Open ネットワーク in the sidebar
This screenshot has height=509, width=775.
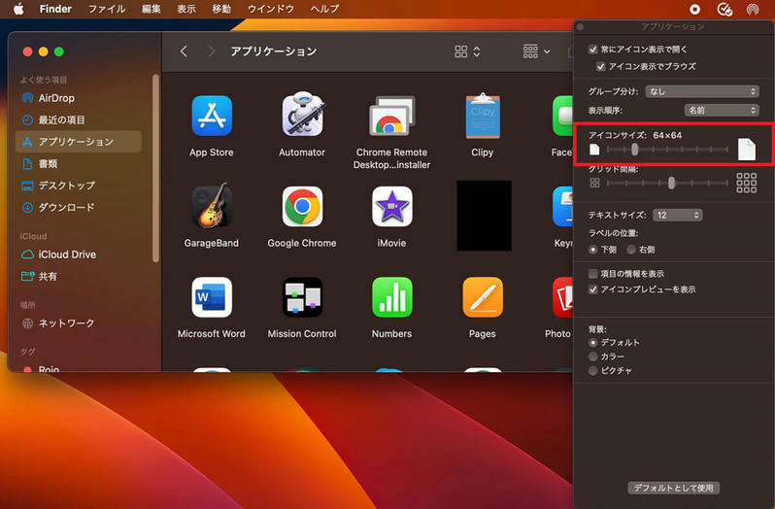click(79, 322)
